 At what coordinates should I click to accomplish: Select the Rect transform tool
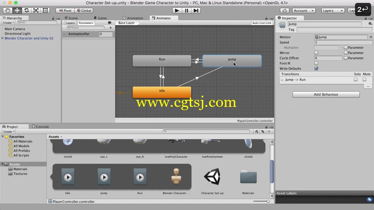(45, 10)
